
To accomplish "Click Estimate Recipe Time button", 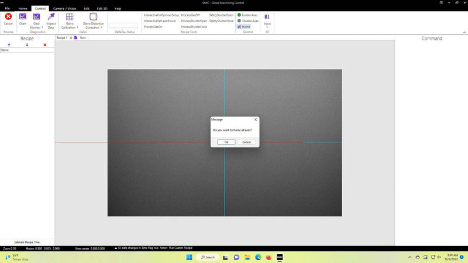I will (27, 243).
